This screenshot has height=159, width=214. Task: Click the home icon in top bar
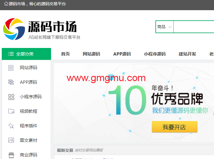(x=6, y=4)
